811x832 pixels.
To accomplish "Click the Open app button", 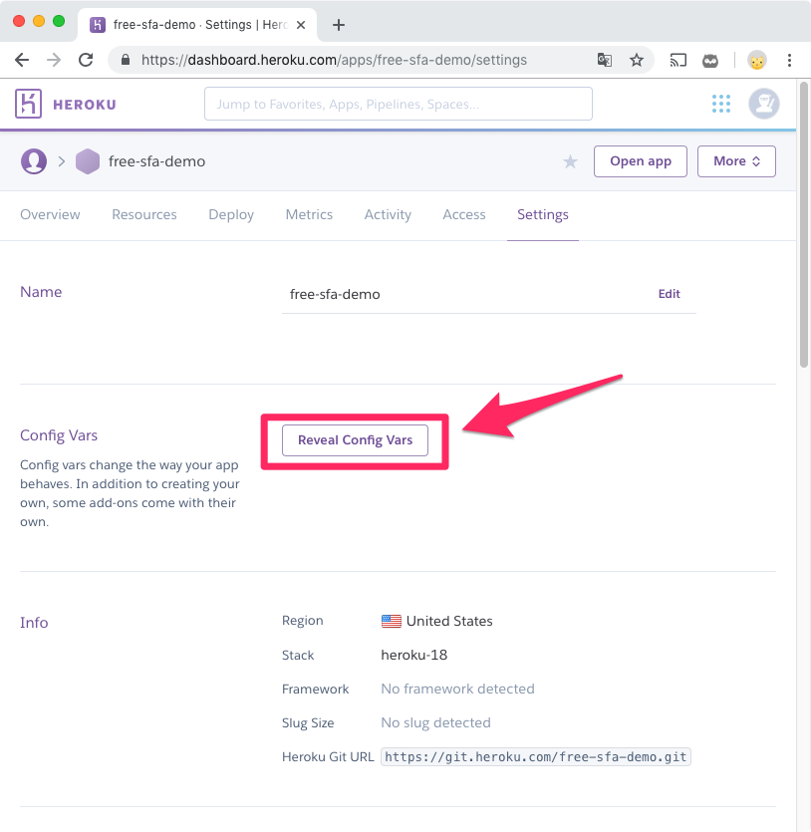I will 640,161.
